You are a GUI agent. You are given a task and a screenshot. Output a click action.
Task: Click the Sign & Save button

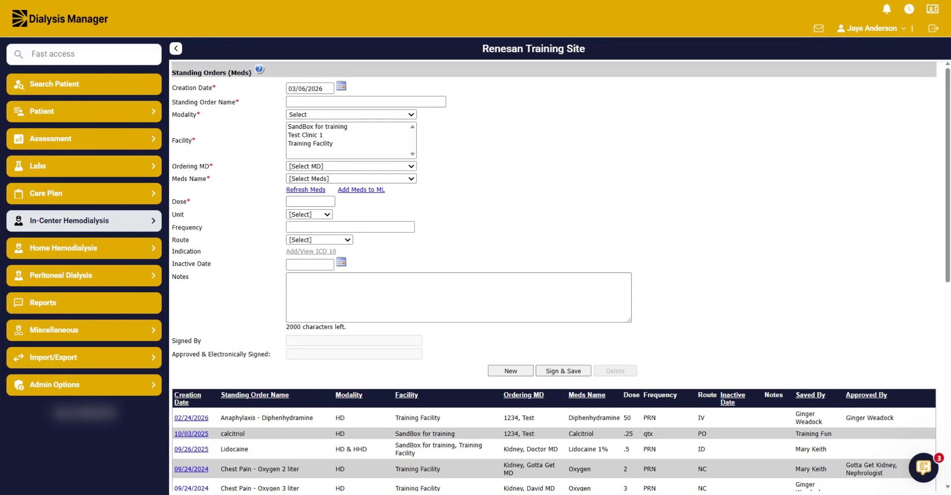563,371
